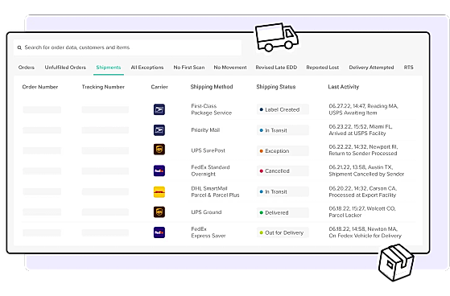Click the UPS icon in UPS SurePost row
This screenshot has height=296, width=450.
click(x=159, y=150)
